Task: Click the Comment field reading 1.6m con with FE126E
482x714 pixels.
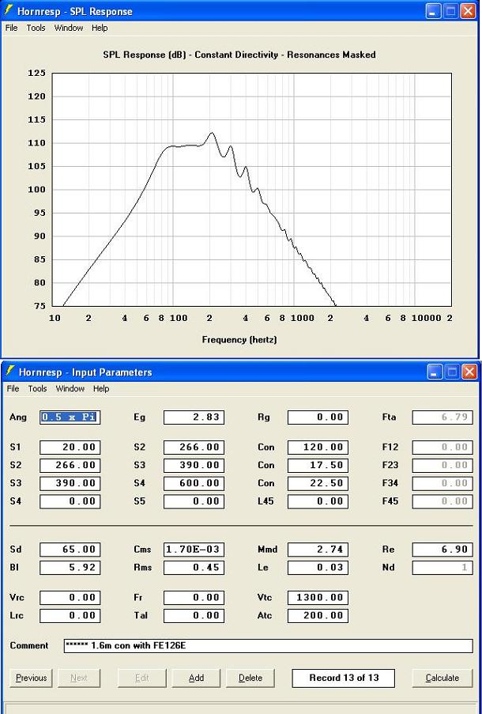Action: click(269, 646)
